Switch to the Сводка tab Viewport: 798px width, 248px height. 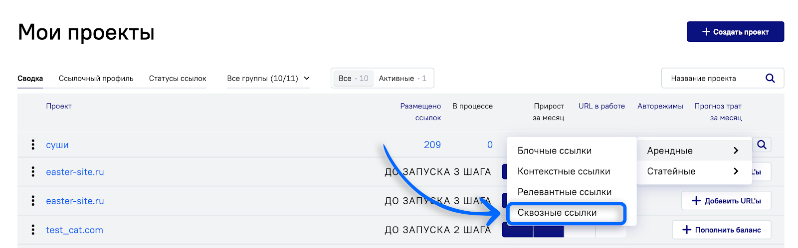[30, 79]
